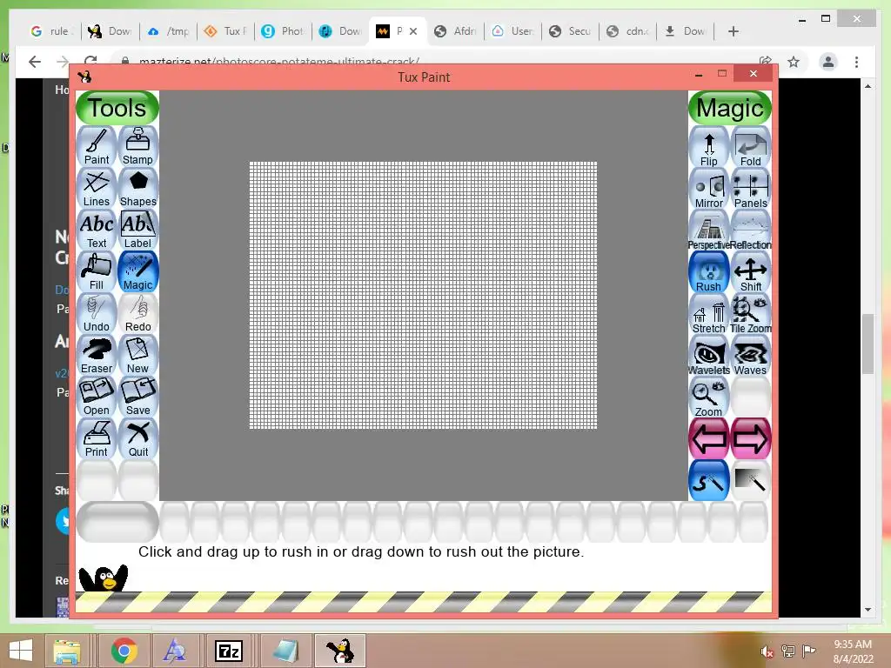The image size is (891, 668).
Task: Pick the Reflection magic effect
Action: (751, 231)
